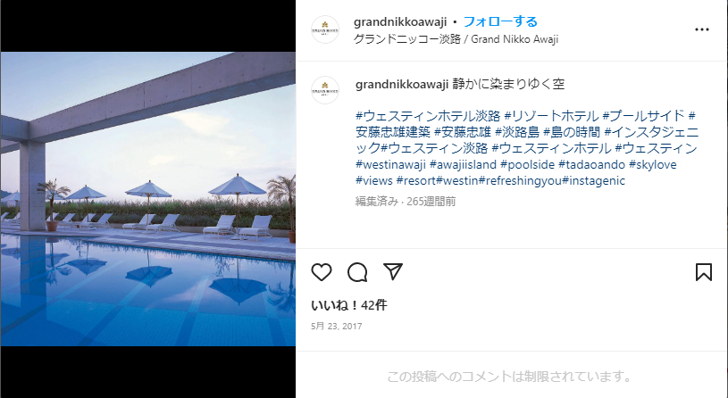Open grandnikkoawaji username in the header
728x398 pixels.
tap(400, 21)
